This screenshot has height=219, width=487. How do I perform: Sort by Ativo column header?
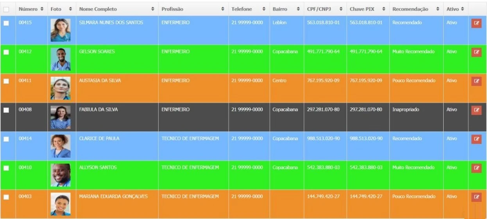tap(455, 9)
